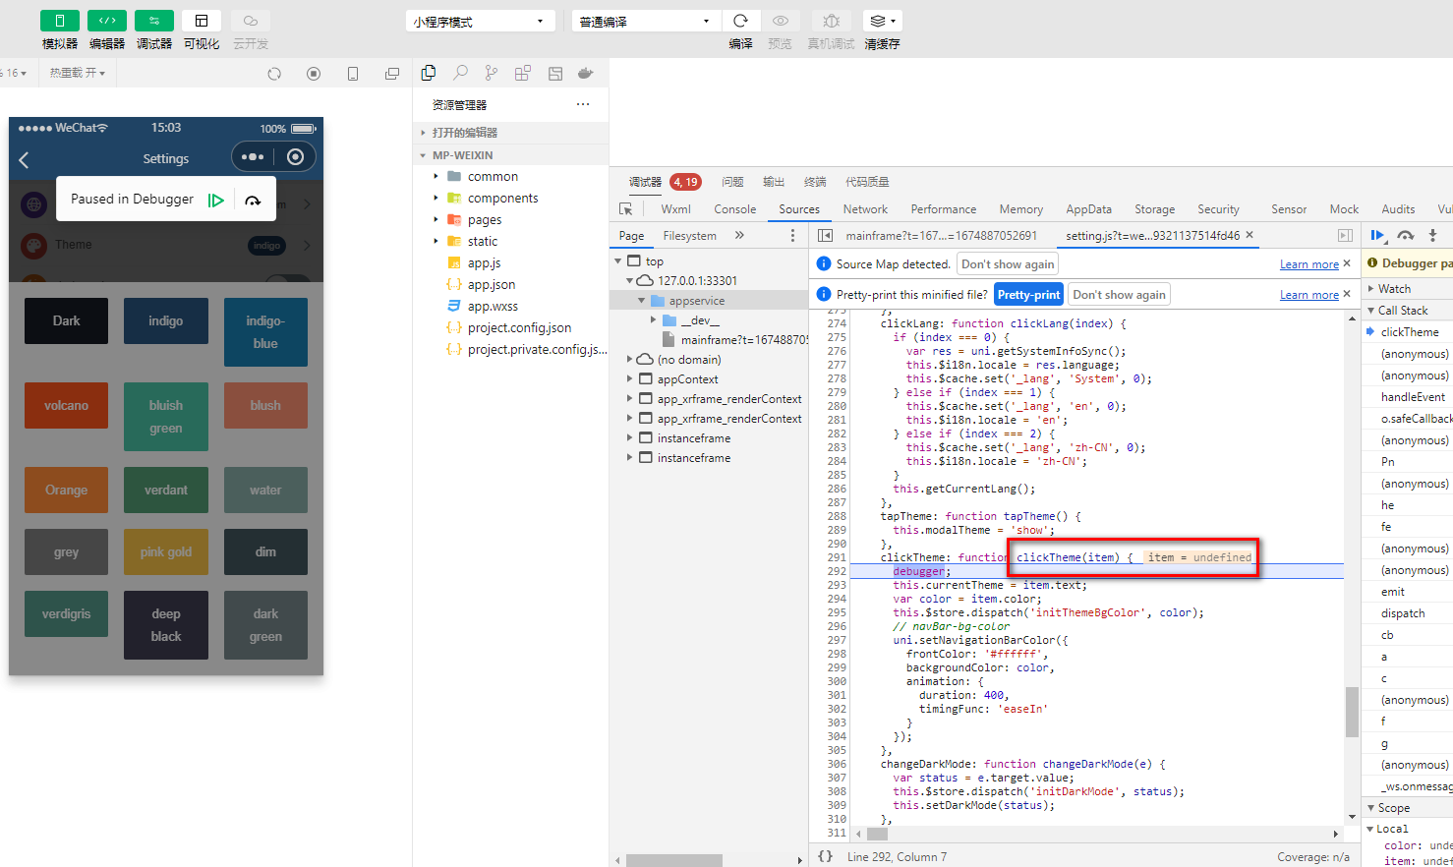
Task: Open the 普通编译 compile mode dropdown
Action: [646, 21]
